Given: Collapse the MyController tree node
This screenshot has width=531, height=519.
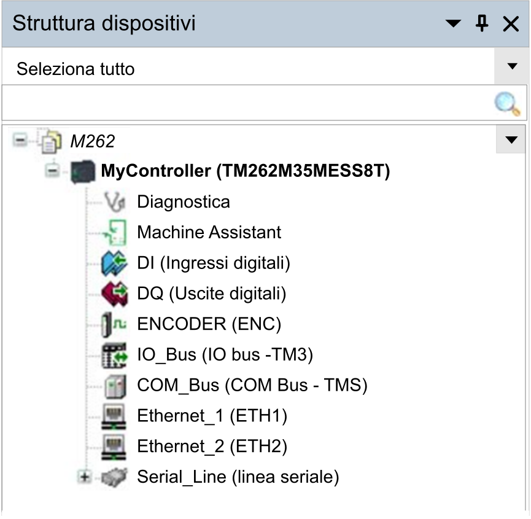Looking at the screenshot, I should [53, 171].
